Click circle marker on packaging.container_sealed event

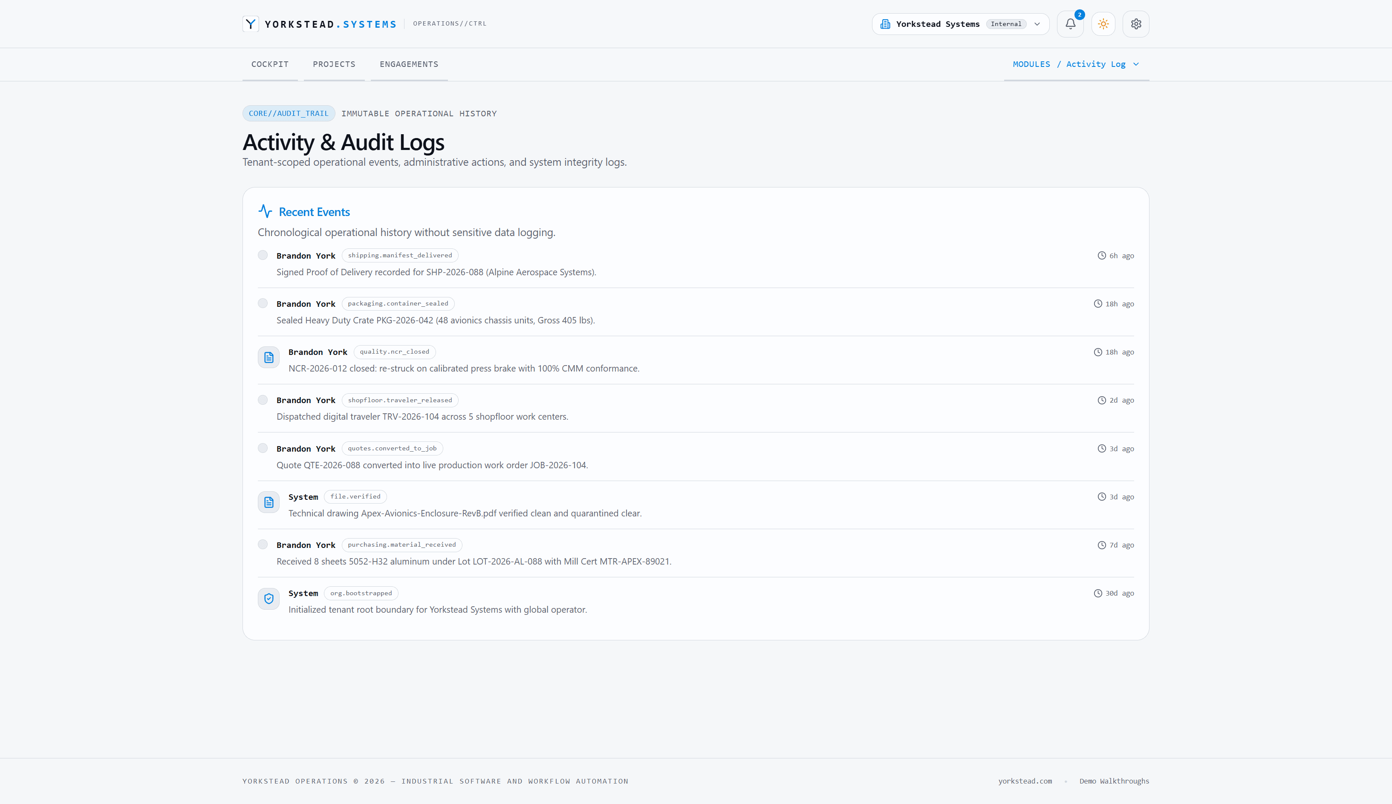tap(263, 303)
